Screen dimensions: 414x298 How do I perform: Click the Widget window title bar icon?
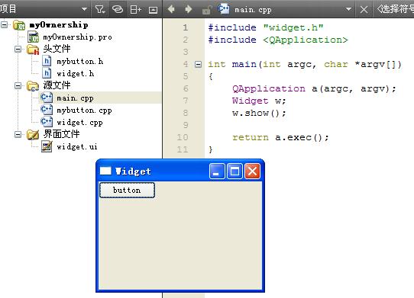(x=105, y=171)
